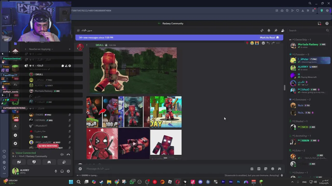332x186 pixels.
Task: Reply to SKULL's message
Action: tap(268, 43)
